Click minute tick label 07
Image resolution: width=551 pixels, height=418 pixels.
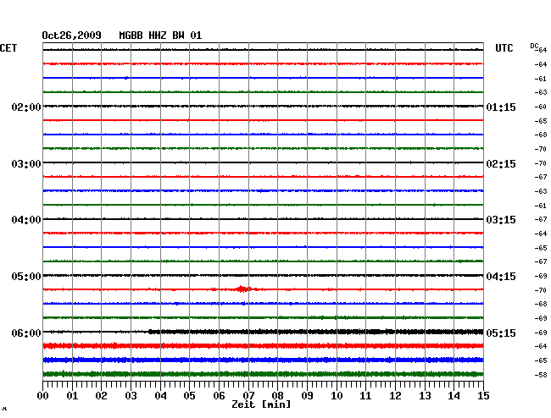pos(248,396)
